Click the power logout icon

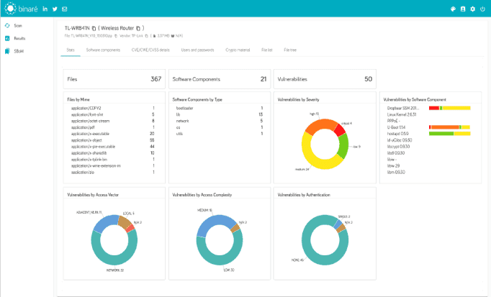[482, 9]
